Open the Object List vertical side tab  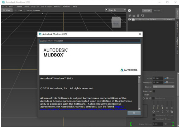point(177,27)
